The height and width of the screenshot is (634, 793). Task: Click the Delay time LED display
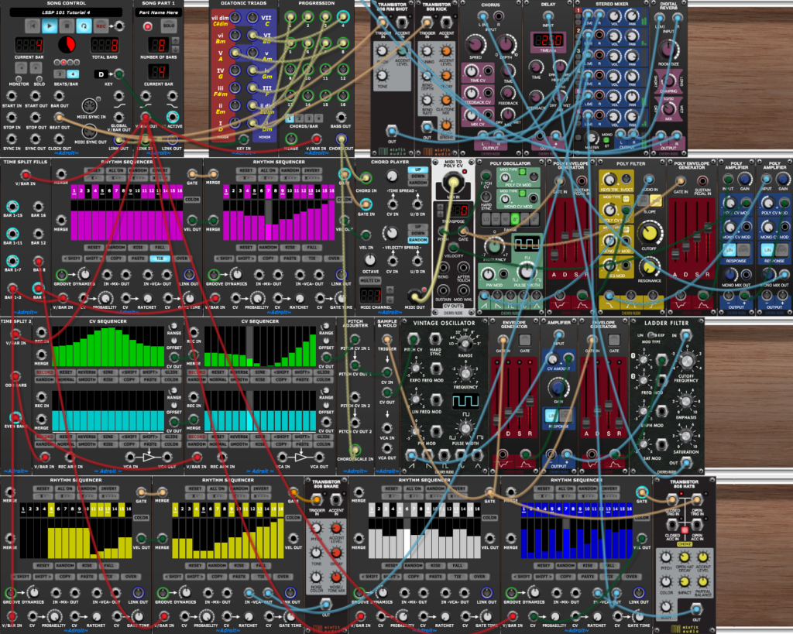548,40
